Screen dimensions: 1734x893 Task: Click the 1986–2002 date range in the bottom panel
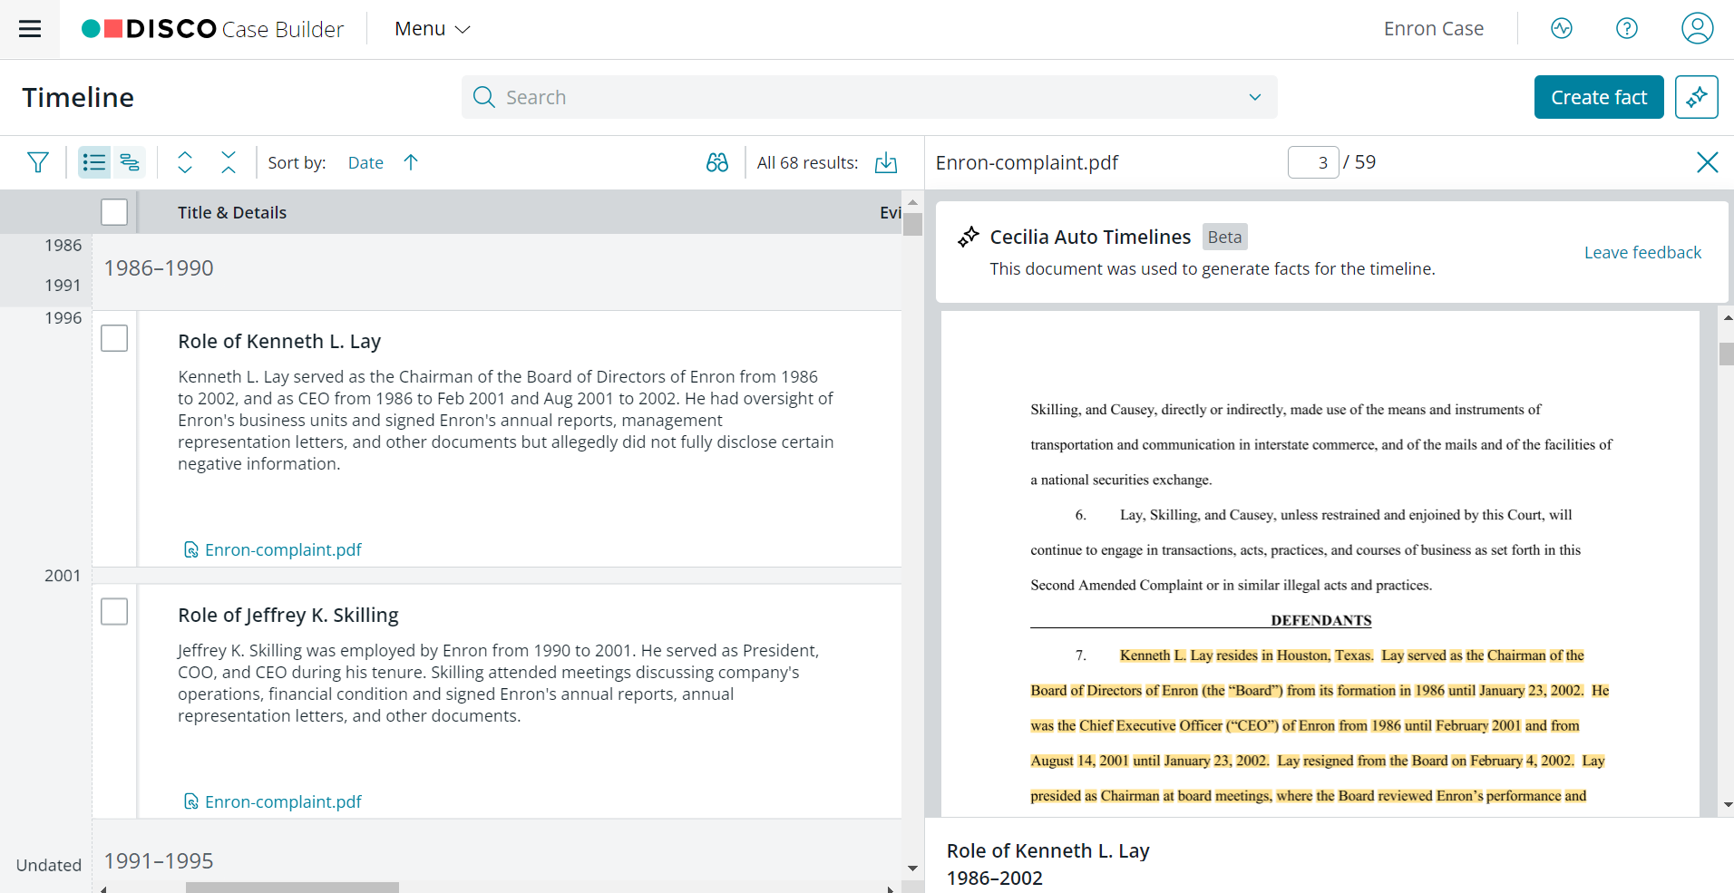coord(994,878)
